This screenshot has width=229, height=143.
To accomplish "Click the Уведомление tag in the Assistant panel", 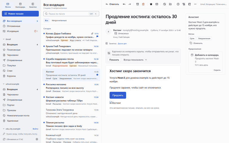I will tap(204, 38).
